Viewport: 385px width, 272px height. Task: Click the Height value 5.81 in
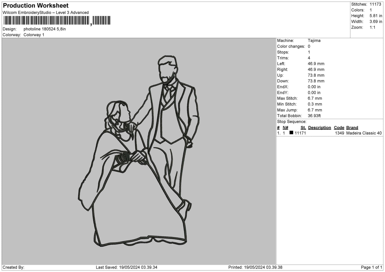376,16
